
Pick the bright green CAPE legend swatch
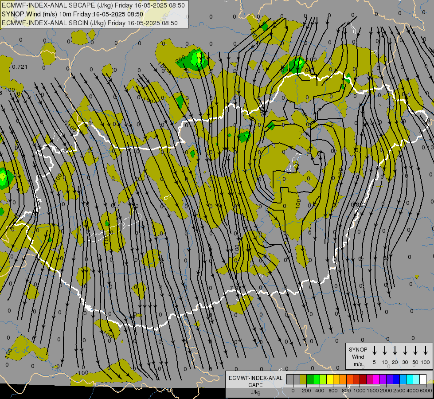coord(317,379)
